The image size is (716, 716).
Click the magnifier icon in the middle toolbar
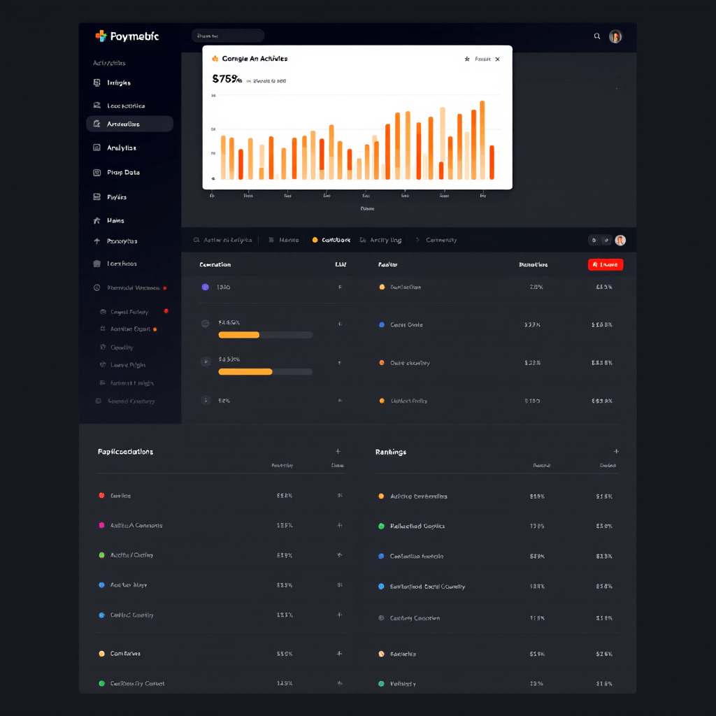pos(196,240)
